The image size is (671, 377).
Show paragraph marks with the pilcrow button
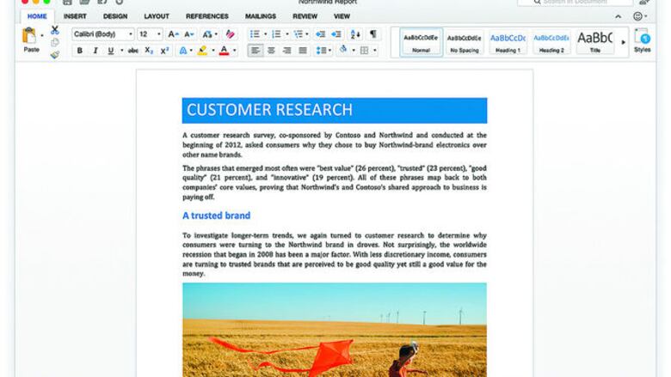[x=373, y=34]
